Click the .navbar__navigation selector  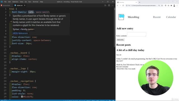coord(21,81)
